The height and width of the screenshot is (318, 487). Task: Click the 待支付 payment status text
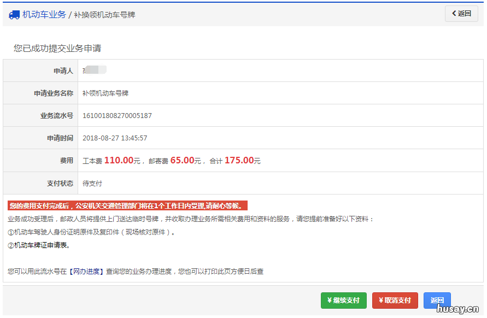[101, 183]
